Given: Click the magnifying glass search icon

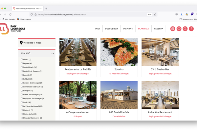Looking at the screenshot, I should point(185,29).
